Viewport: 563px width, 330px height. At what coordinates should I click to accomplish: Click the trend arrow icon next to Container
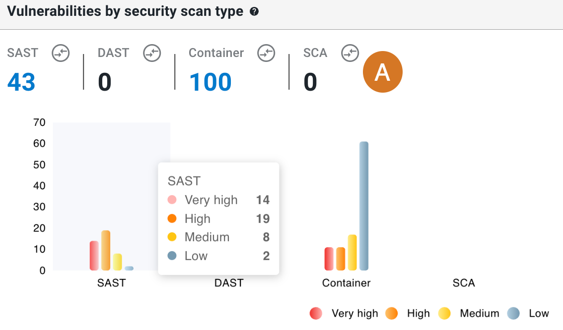coord(266,53)
